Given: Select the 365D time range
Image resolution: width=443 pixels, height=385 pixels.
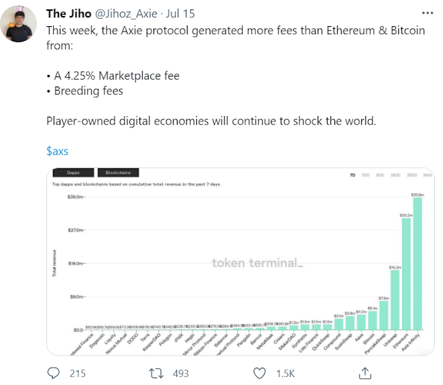Looking at the screenshot, I should pyautogui.click(x=412, y=175).
